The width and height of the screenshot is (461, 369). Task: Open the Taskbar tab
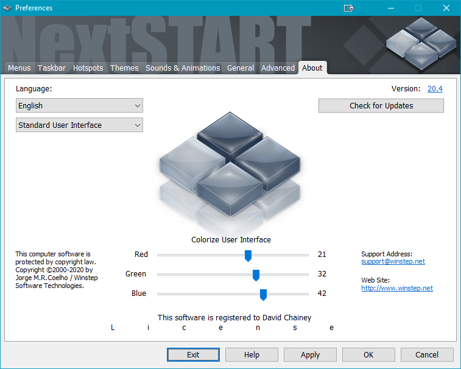pyautogui.click(x=52, y=68)
